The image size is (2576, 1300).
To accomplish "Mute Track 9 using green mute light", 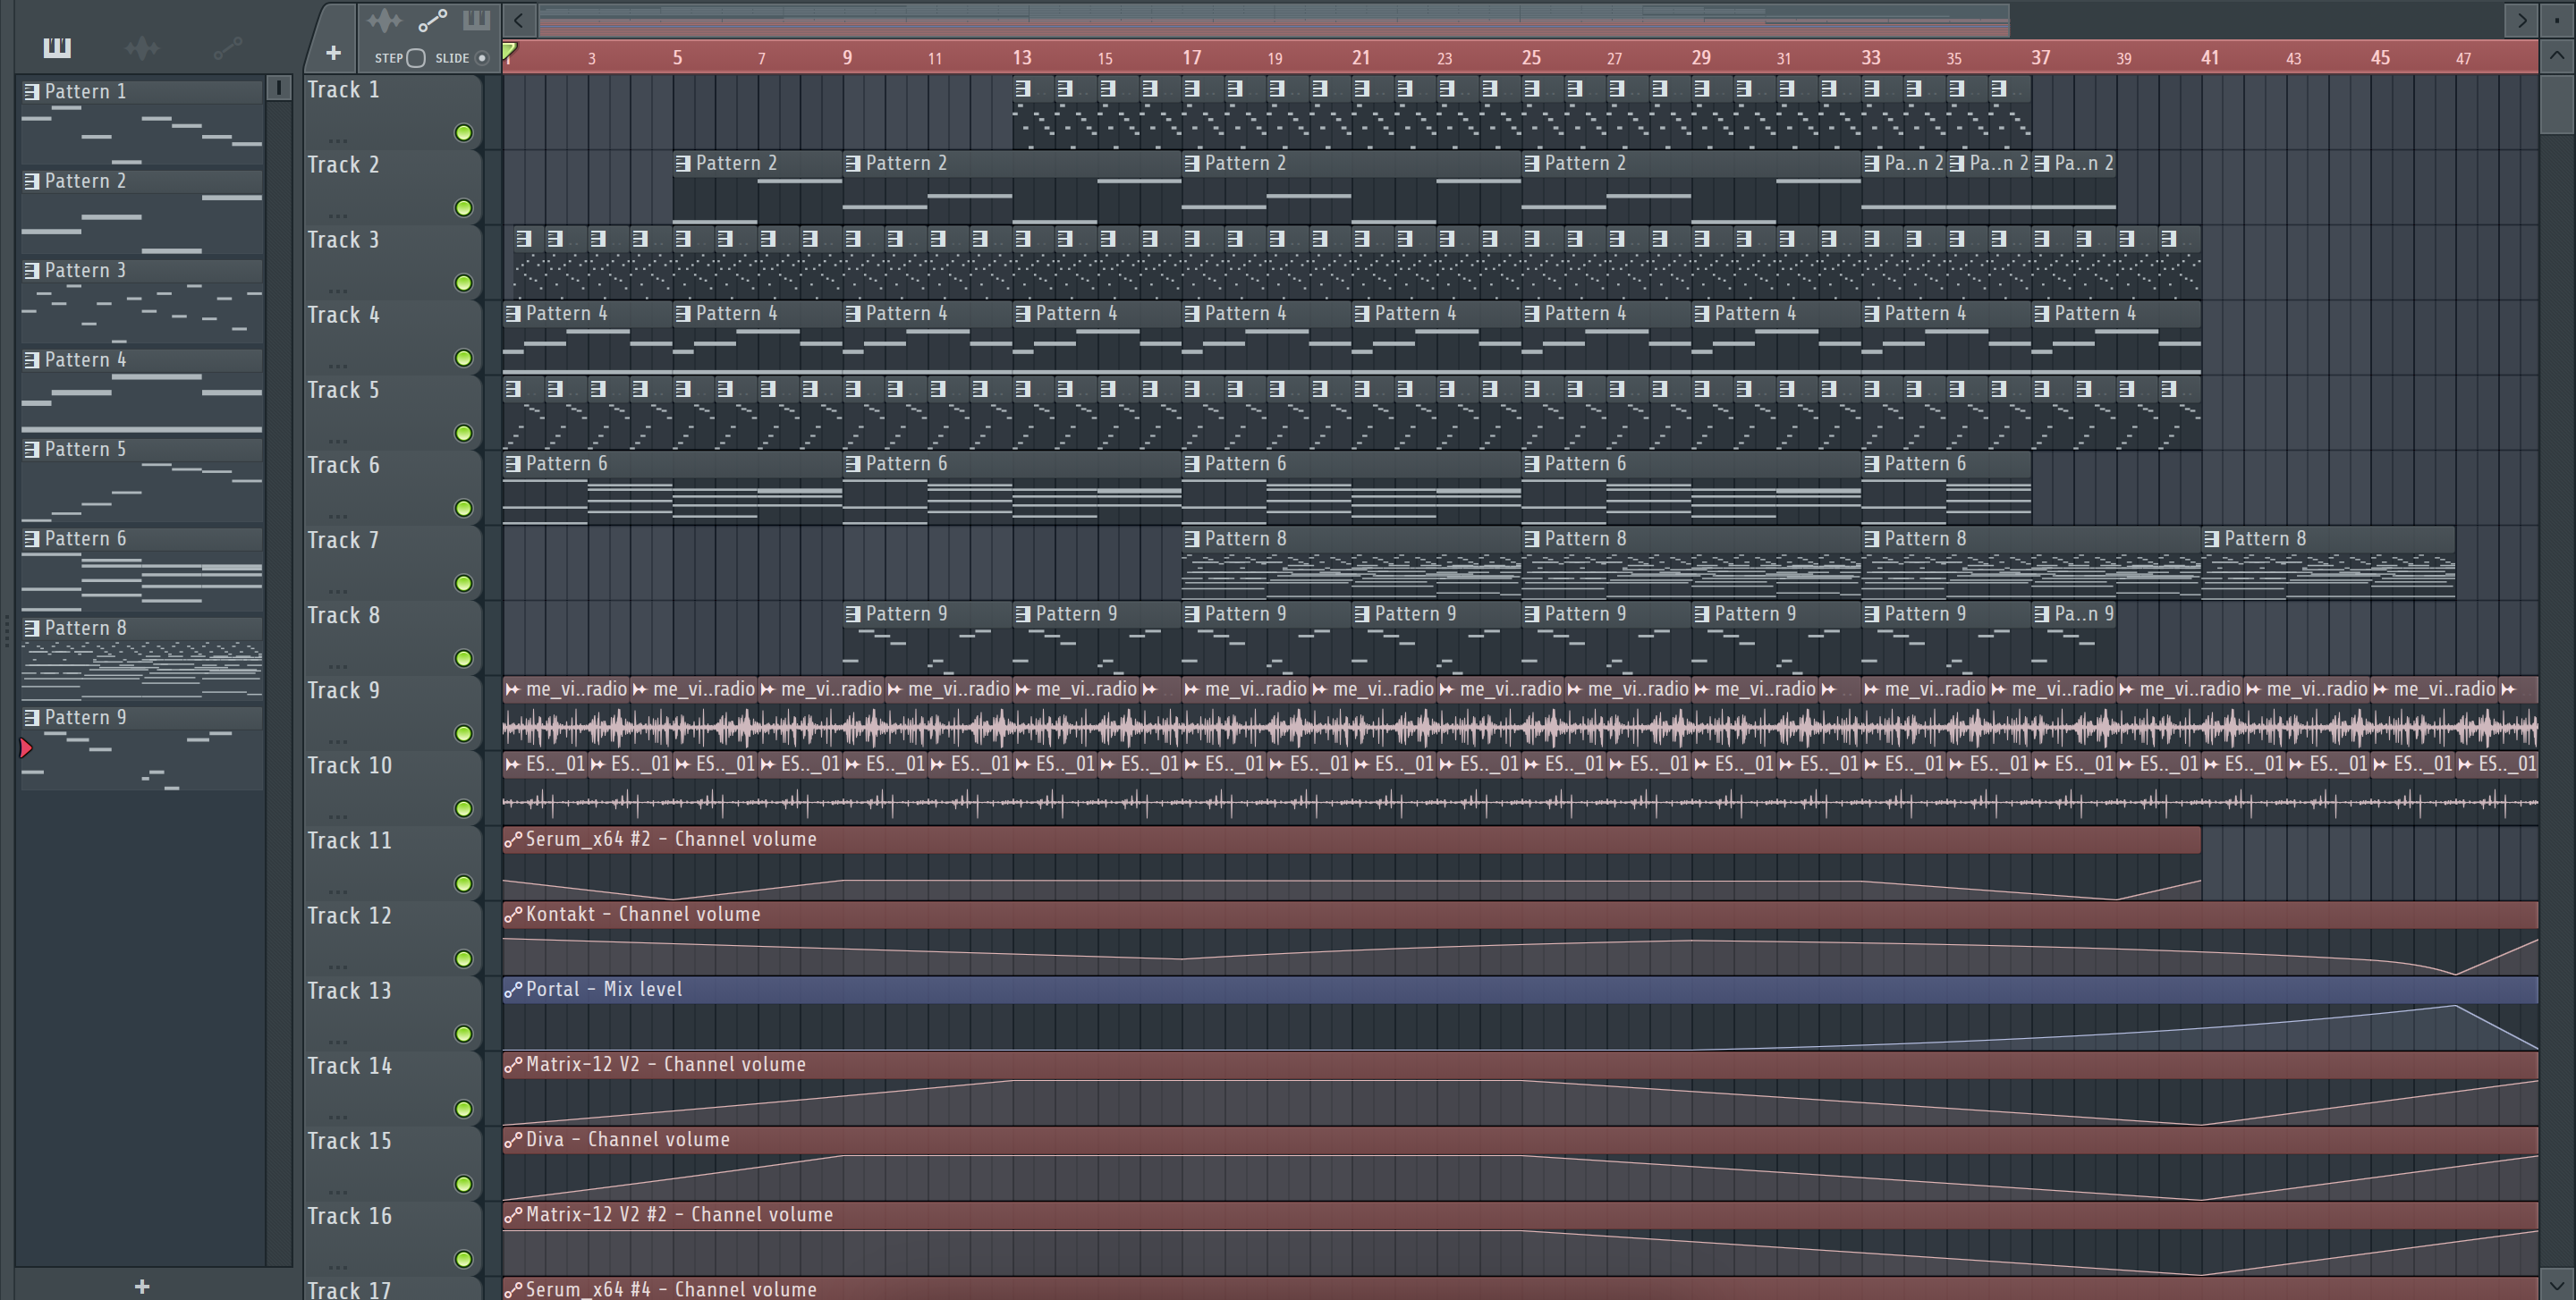I will point(463,733).
